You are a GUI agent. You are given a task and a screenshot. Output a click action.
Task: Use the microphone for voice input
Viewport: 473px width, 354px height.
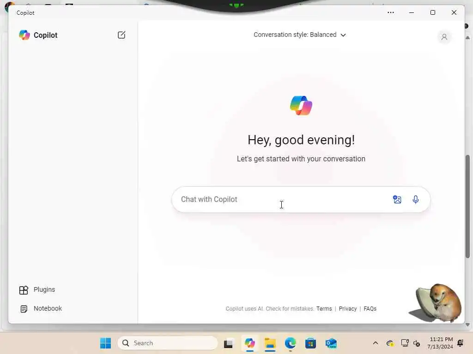(415, 199)
